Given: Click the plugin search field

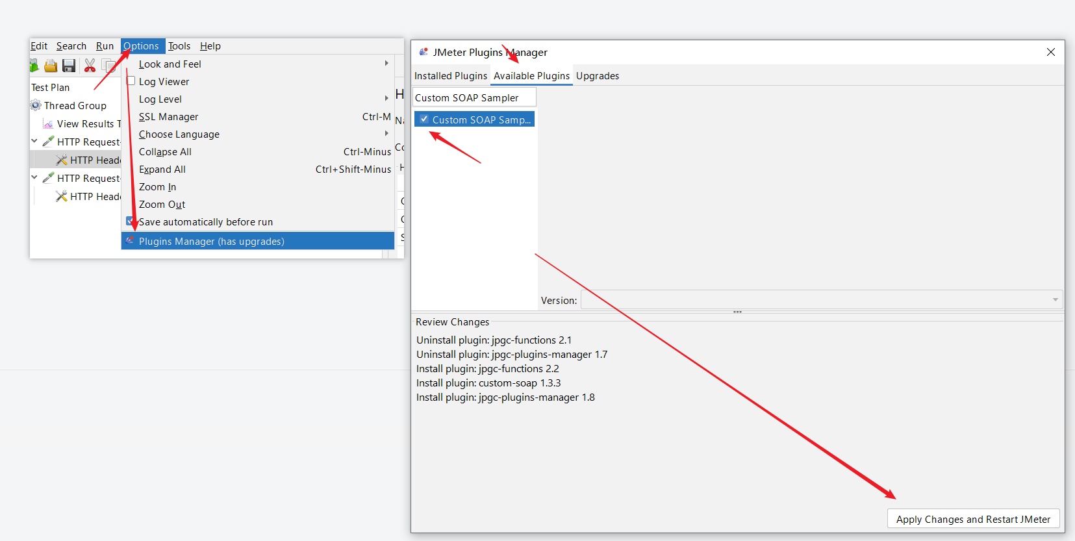Looking at the screenshot, I should (x=474, y=97).
